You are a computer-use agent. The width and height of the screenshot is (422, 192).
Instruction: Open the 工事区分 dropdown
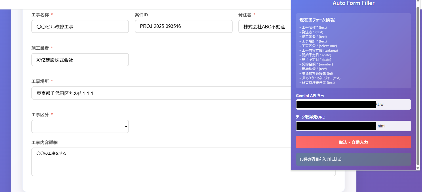coord(80,126)
